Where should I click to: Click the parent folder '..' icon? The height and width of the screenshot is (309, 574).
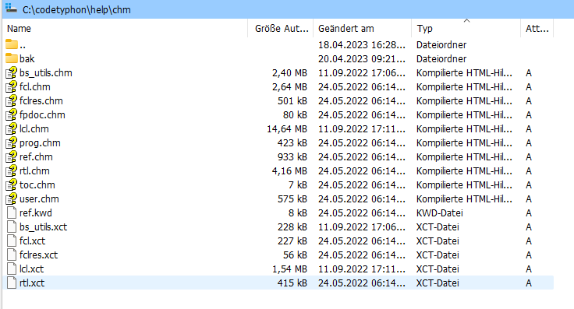coord(12,44)
